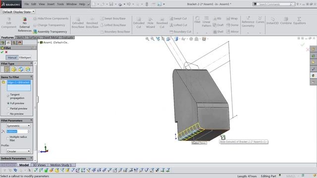317x178 pixels.
Task: Click the Equations sigma icon
Action: (x=299, y=19)
